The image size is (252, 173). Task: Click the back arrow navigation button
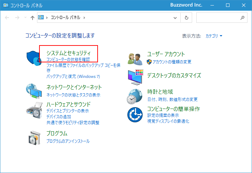pos(7,18)
